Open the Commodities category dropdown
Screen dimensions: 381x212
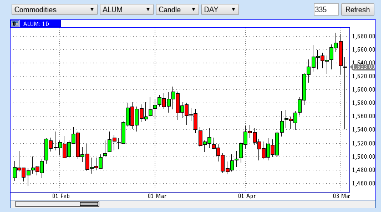(x=54, y=9)
